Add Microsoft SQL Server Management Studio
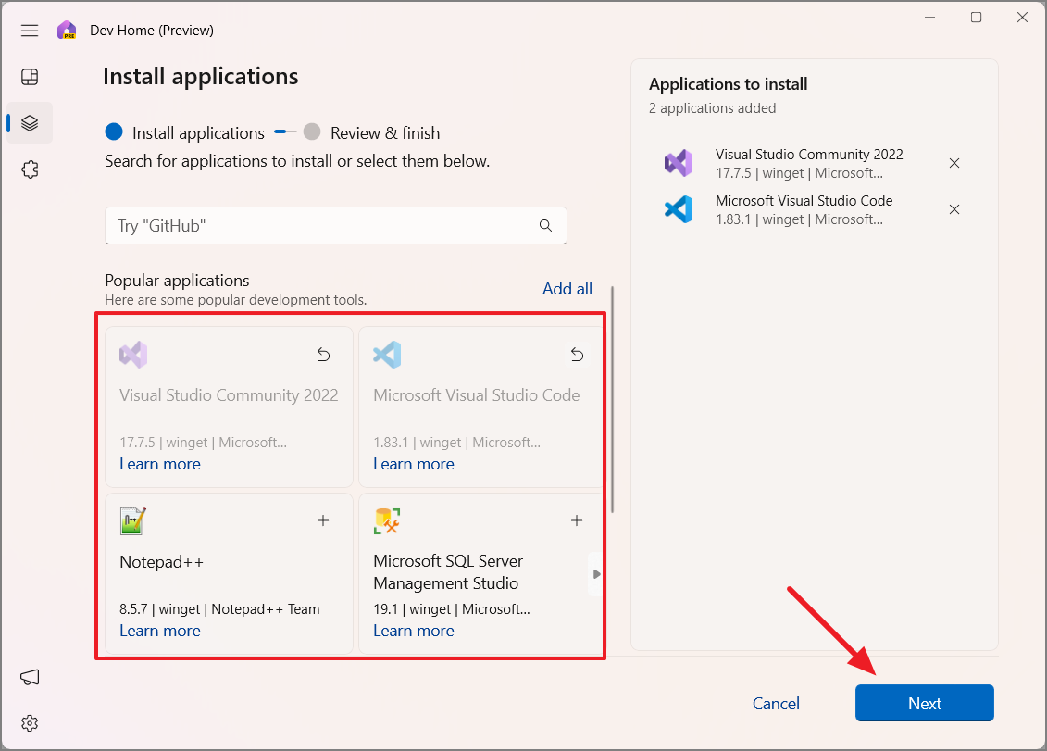 [577, 520]
